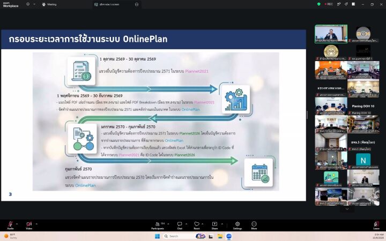Viewport: 386px width, 241px height.
Task: Click the workflow document icon on slide
Action: [x=83, y=139]
